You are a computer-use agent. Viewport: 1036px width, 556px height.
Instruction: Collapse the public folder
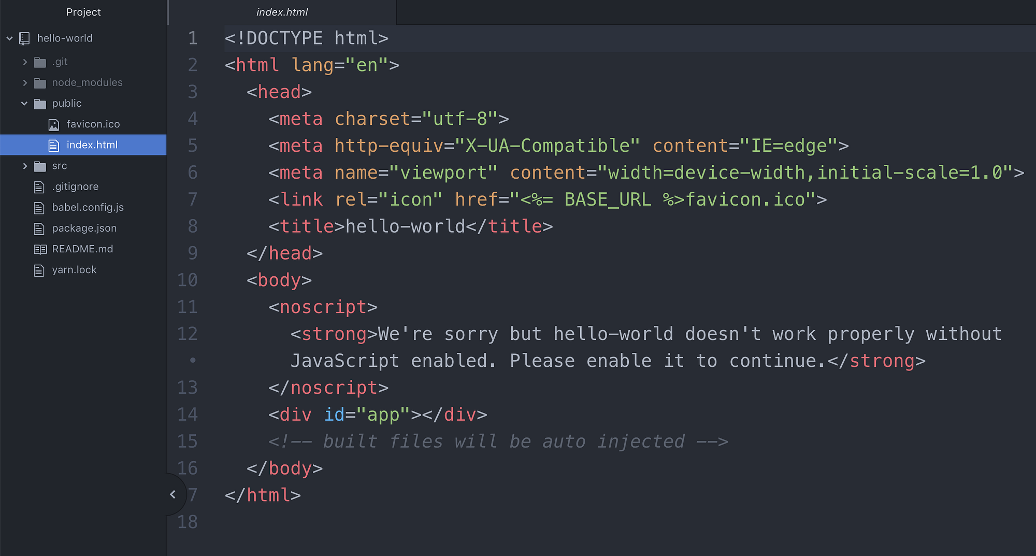tap(24, 103)
